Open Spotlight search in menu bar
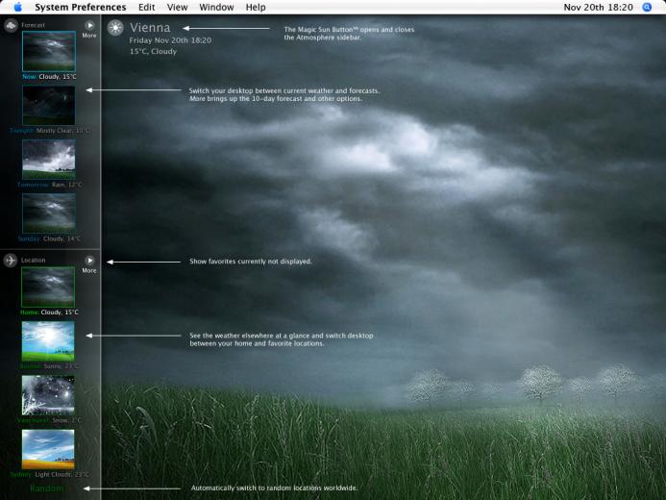666x500 pixels. click(647, 7)
